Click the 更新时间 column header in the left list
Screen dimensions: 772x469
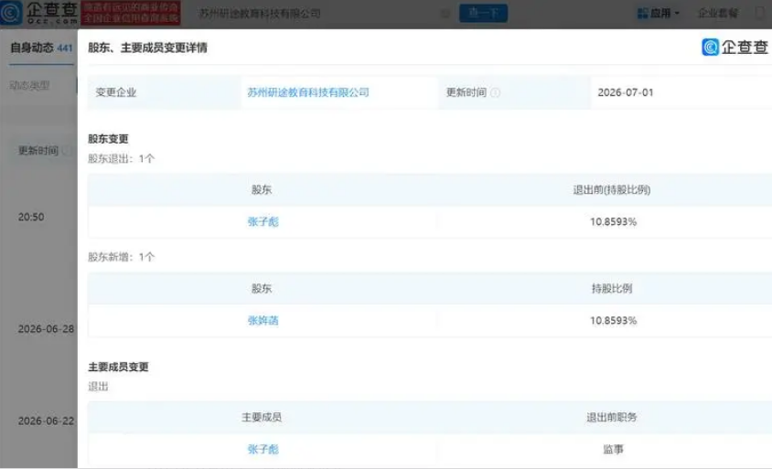tap(38, 151)
